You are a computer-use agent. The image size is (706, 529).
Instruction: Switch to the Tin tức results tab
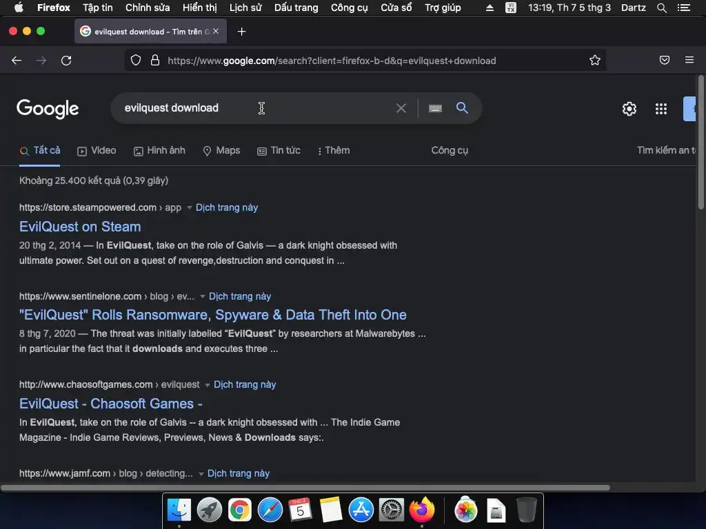pyautogui.click(x=279, y=151)
